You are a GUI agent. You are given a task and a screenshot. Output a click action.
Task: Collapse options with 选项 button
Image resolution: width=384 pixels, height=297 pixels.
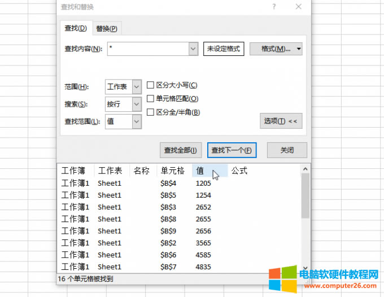pyautogui.click(x=282, y=121)
